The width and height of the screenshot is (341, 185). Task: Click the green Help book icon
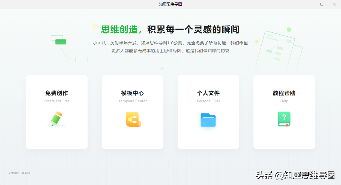click(284, 119)
